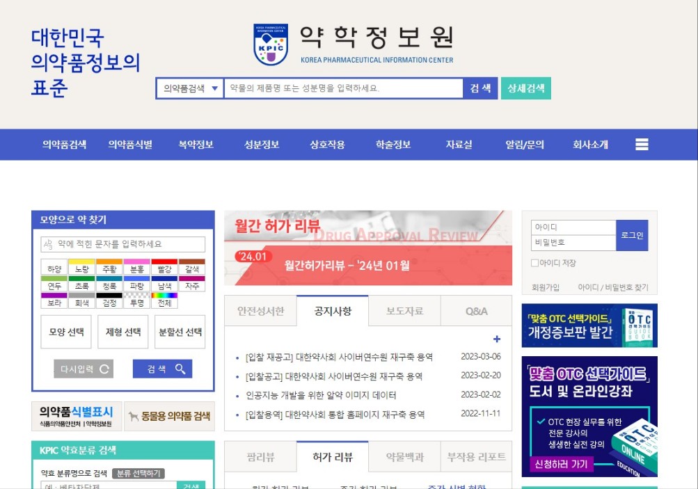Image resolution: width=698 pixels, height=489 pixels.
Task: Select the 빨강 red color swatch
Action: click(x=165, y=266)
